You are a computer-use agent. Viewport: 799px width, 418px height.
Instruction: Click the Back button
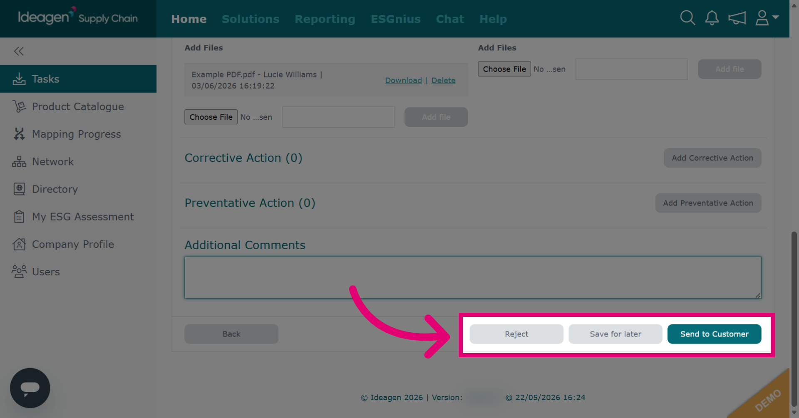coord(231,334)
